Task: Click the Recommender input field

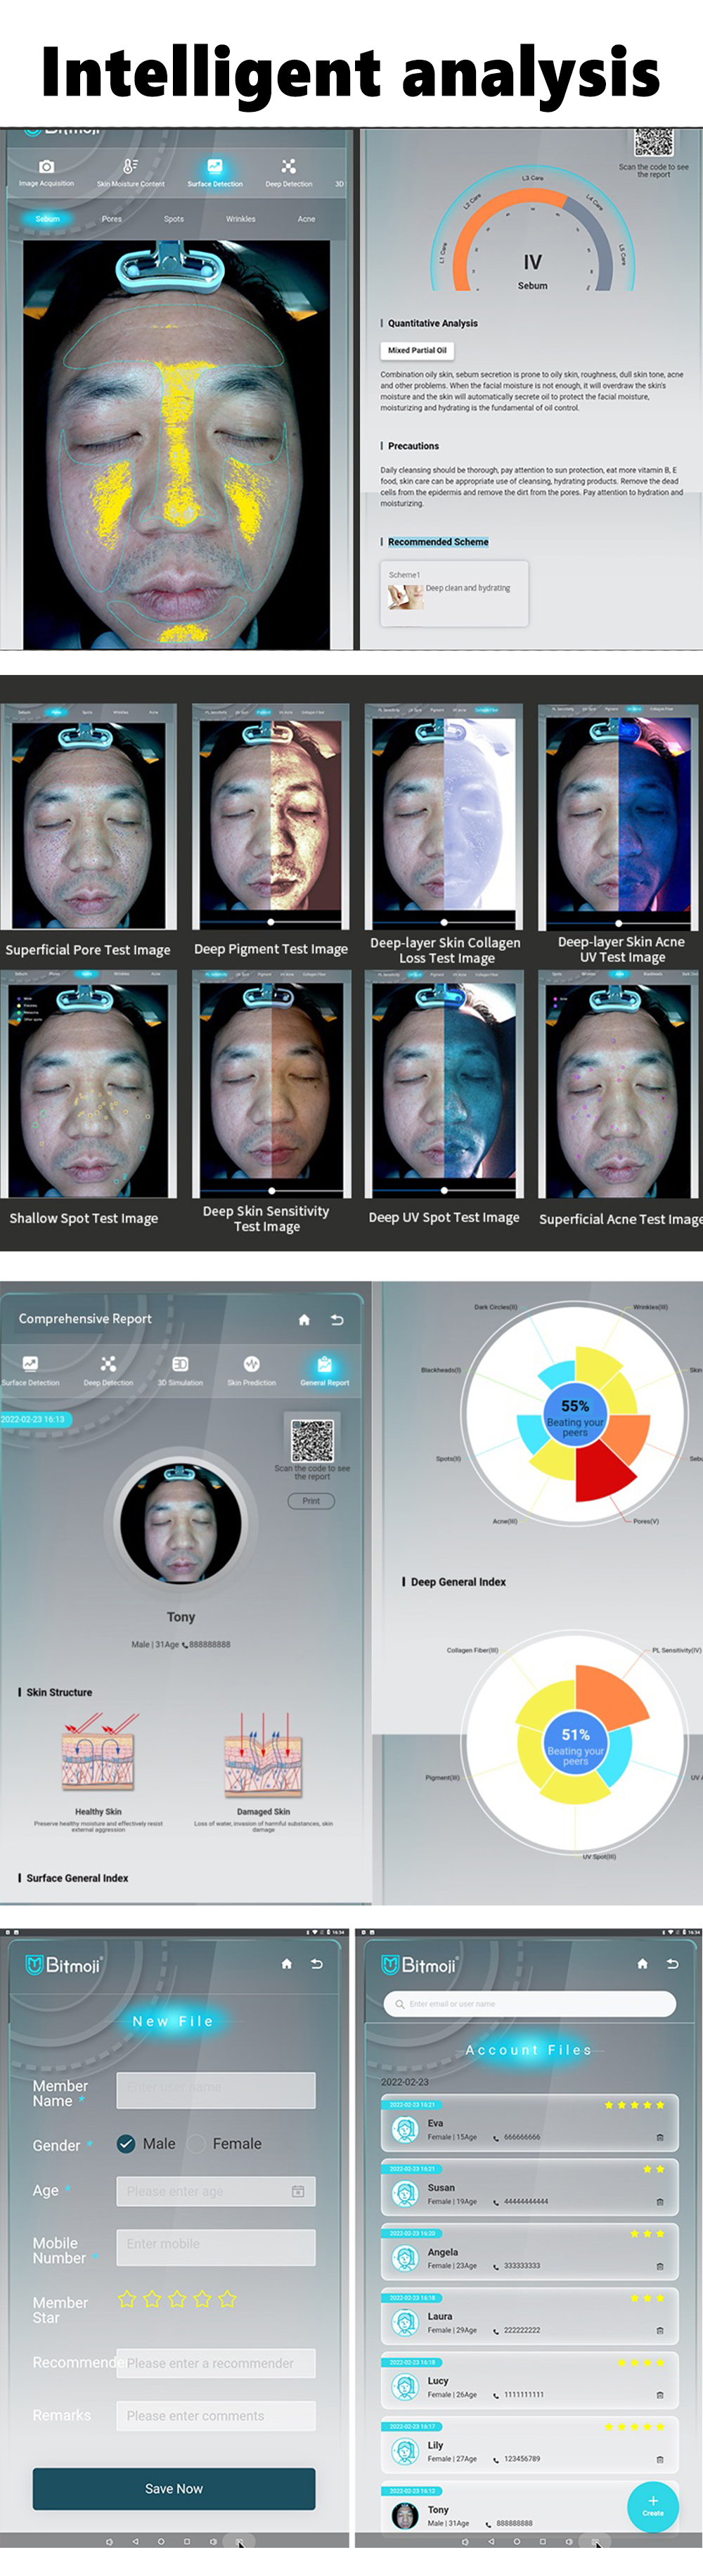Action: 216,2363
